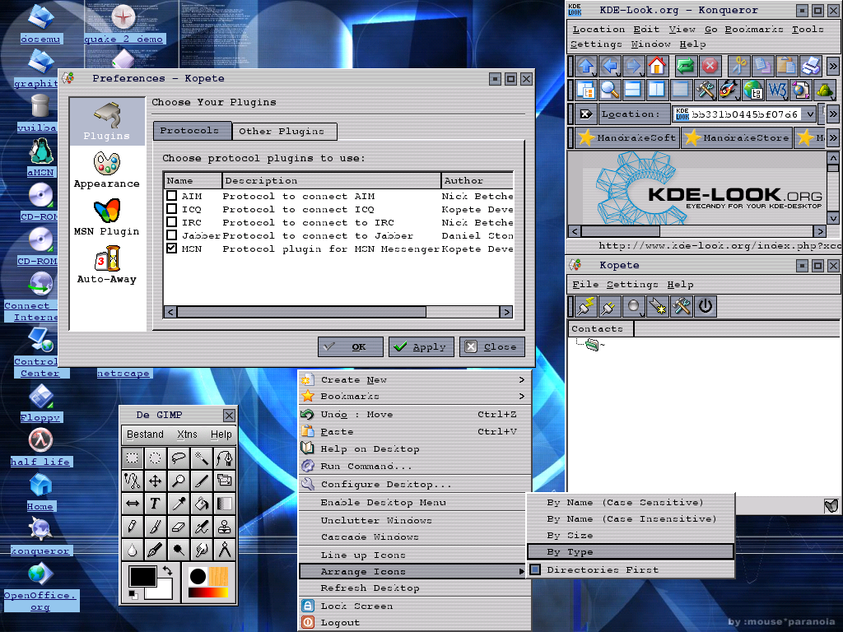Click Konqueror magnifier find icon
Screen dimensions: 843x632
pos(610,90)
